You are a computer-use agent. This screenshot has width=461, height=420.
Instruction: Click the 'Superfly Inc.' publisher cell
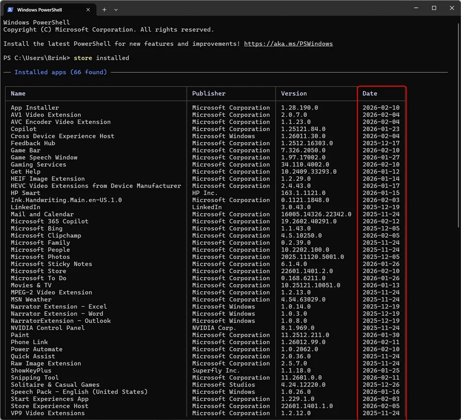pyautogui.click(x=216, y=370)
